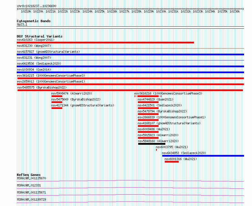Open nsv4168107 (gnomADStructuralVariants) label
This screenshot has height=206, width=252.
[x=169, y=123]
